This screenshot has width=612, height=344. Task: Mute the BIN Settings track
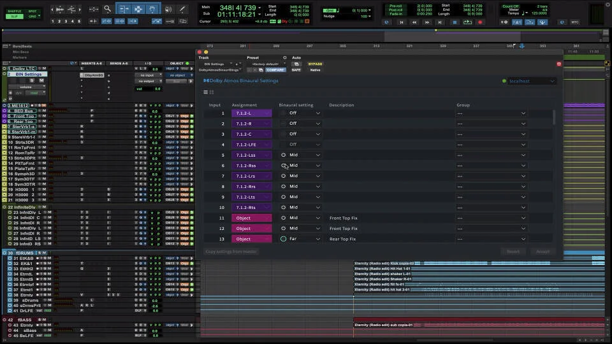coord(41,80)
